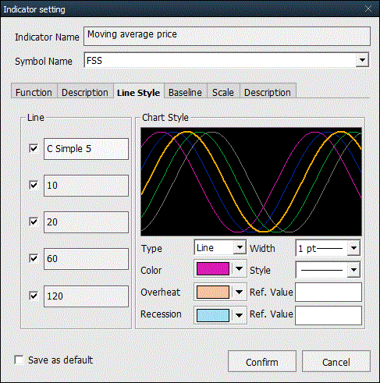Click the magenta Color swatch

213,269
